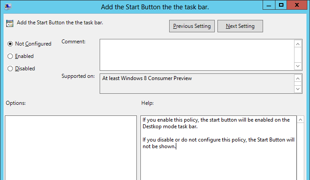The height and width of the screenshot is (180, 310).
Task: Select the Not Configured radio button
Action: [x=10, y=44]
